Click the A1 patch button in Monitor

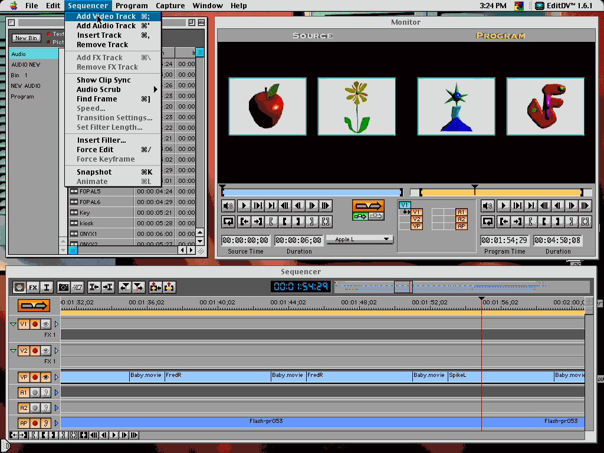pyautogui.click(x=461, y=212)
